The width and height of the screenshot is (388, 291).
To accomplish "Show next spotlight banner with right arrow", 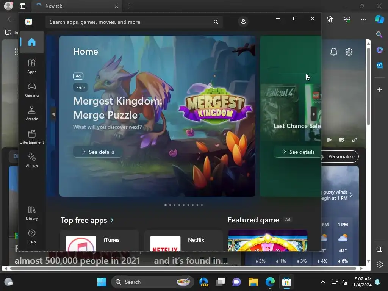I will [313, 114].
